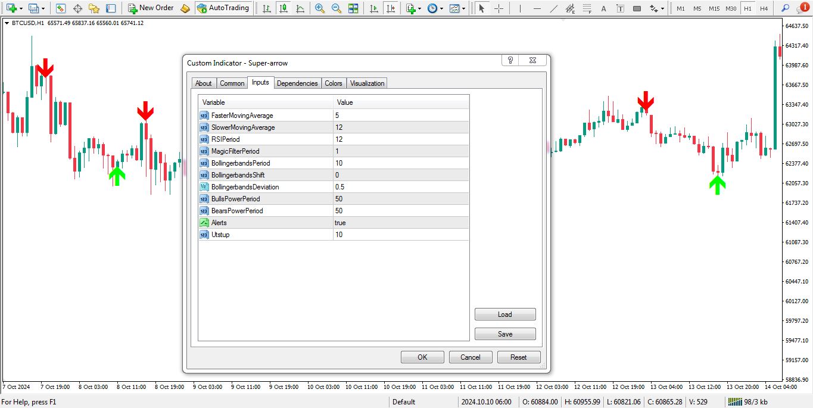Toggle chart auto scroll
813x408 pixels.
pyautogui.click(x=373, y=8)
